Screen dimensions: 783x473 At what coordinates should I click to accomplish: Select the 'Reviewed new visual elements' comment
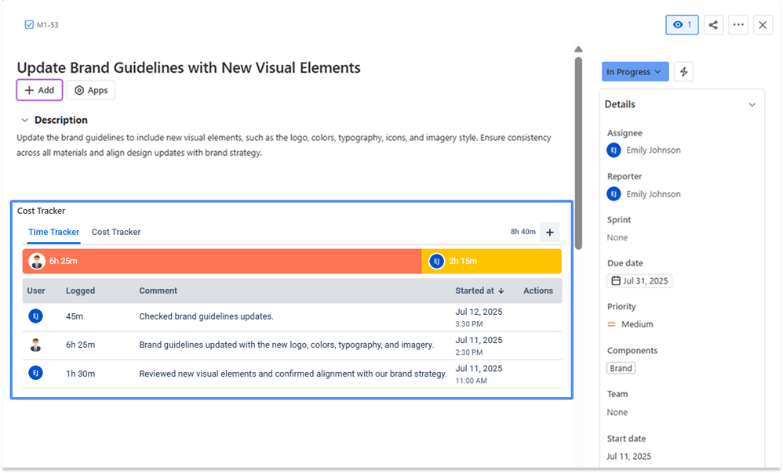293,374
